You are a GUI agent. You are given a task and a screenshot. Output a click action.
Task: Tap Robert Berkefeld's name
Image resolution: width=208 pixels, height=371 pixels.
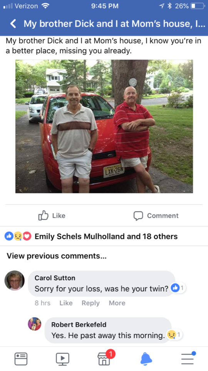coord(79,325)
